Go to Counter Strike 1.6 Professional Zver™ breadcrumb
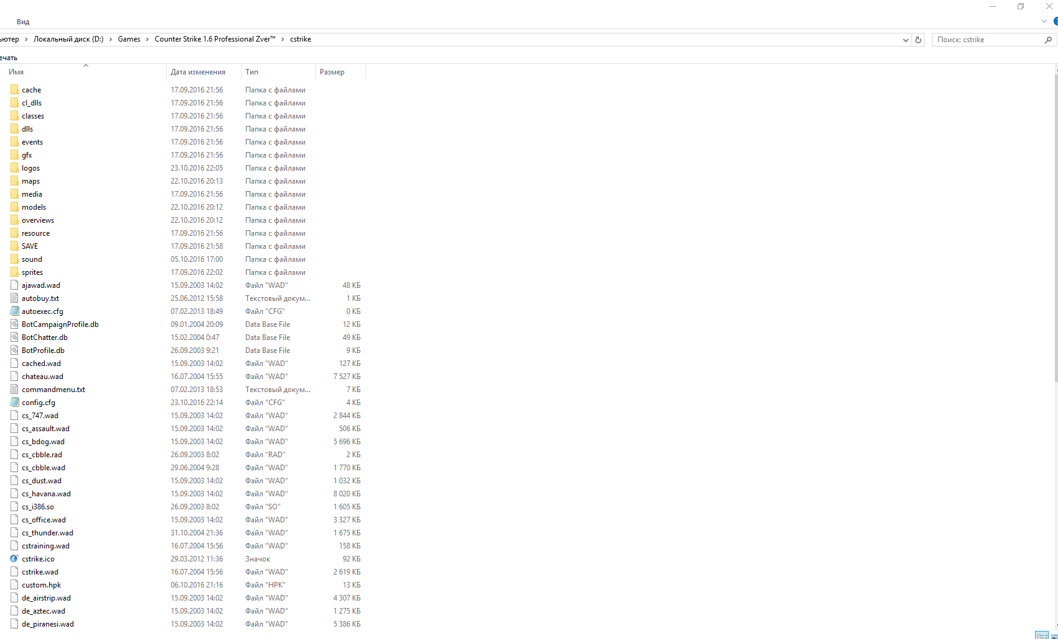The height and width of the screenshot is (639, 1058). (215, 39)
